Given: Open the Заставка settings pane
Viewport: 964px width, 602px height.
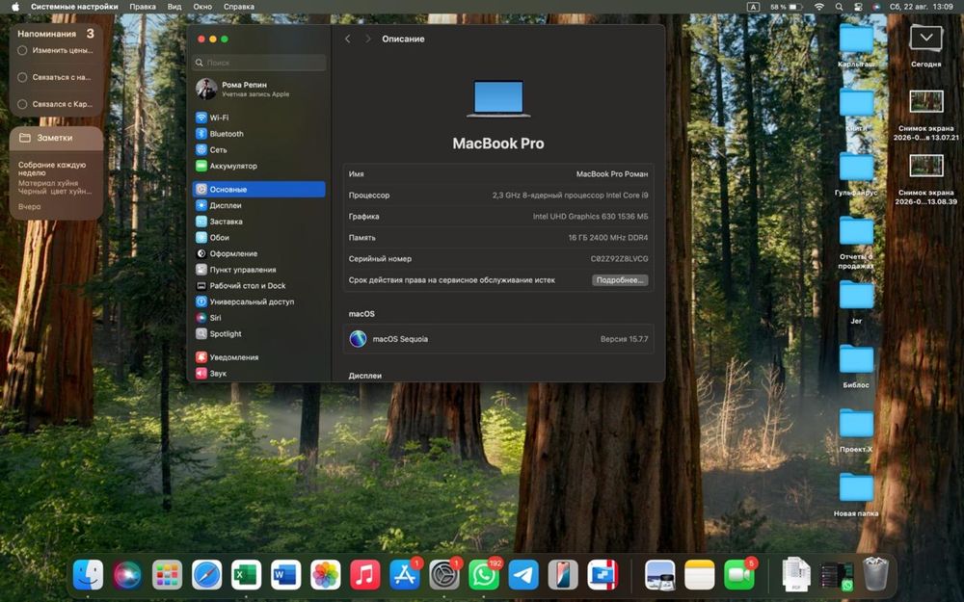Looking at the screenshot, I should (x=258, y=222).
